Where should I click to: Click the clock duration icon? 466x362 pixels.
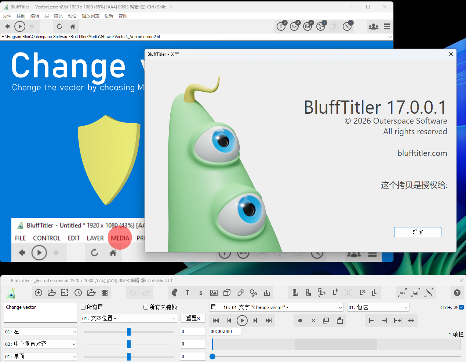[78, 293]
